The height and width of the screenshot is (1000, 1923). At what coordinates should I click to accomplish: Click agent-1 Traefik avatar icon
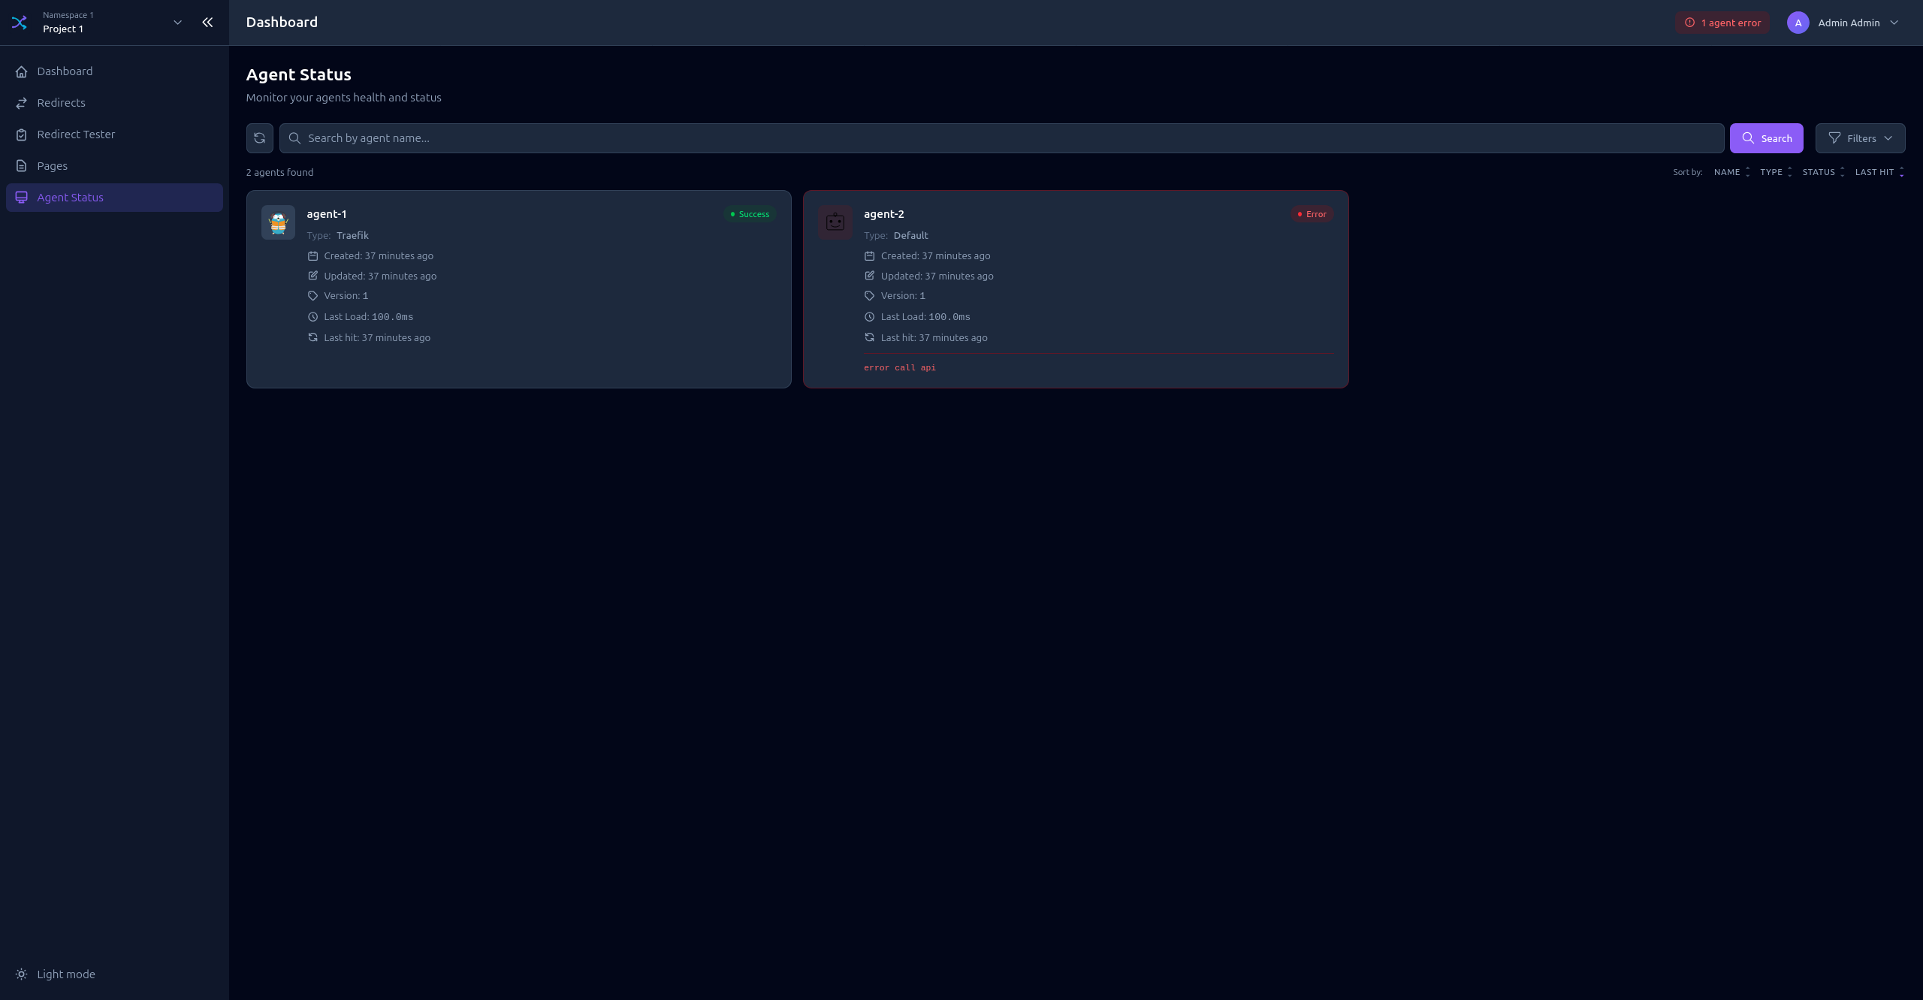pyautogui.click(x=278, y=222)
